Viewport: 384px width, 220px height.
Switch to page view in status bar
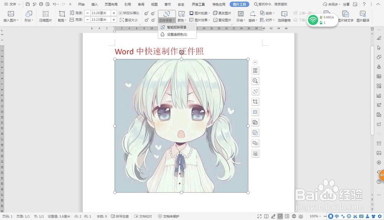click(280, 216)
